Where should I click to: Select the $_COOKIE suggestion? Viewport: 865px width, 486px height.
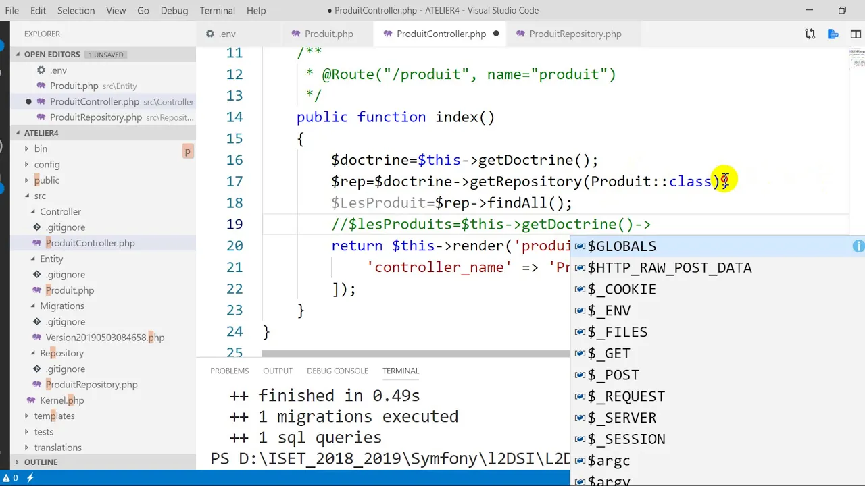point(718,290)
